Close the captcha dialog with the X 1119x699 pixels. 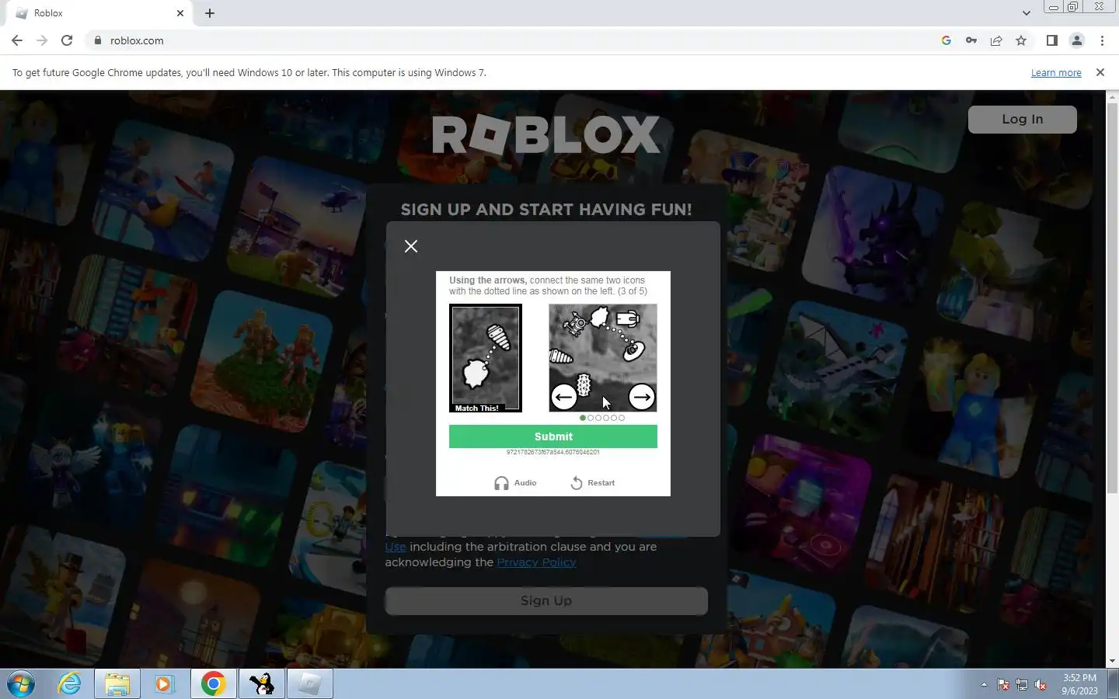pos(411,246)
